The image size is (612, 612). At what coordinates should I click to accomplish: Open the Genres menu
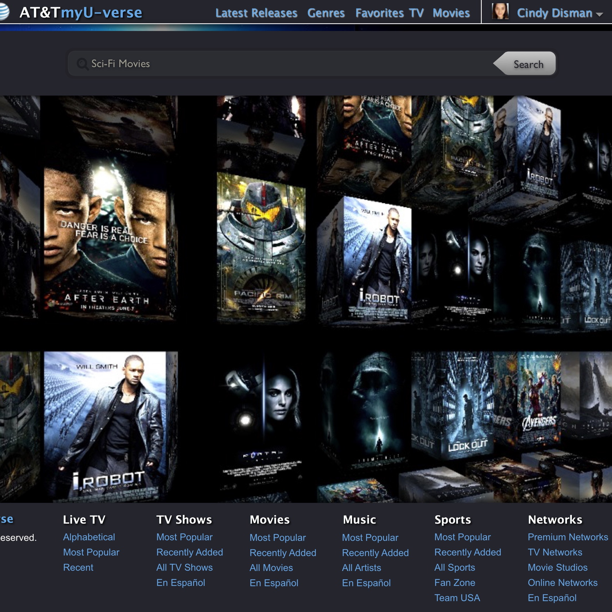click(x=326, y=13)
